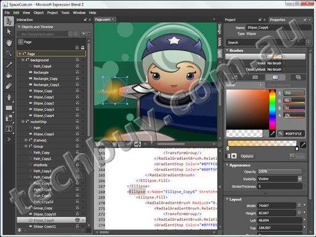The image size is (316, 237).
Task: Select the Eyedropper tool
Action: [x=9, y=65]
